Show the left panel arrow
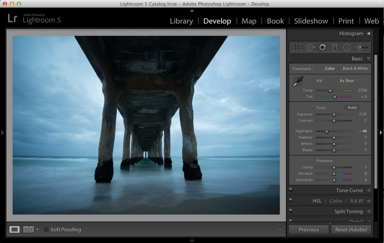 [2, 133]
